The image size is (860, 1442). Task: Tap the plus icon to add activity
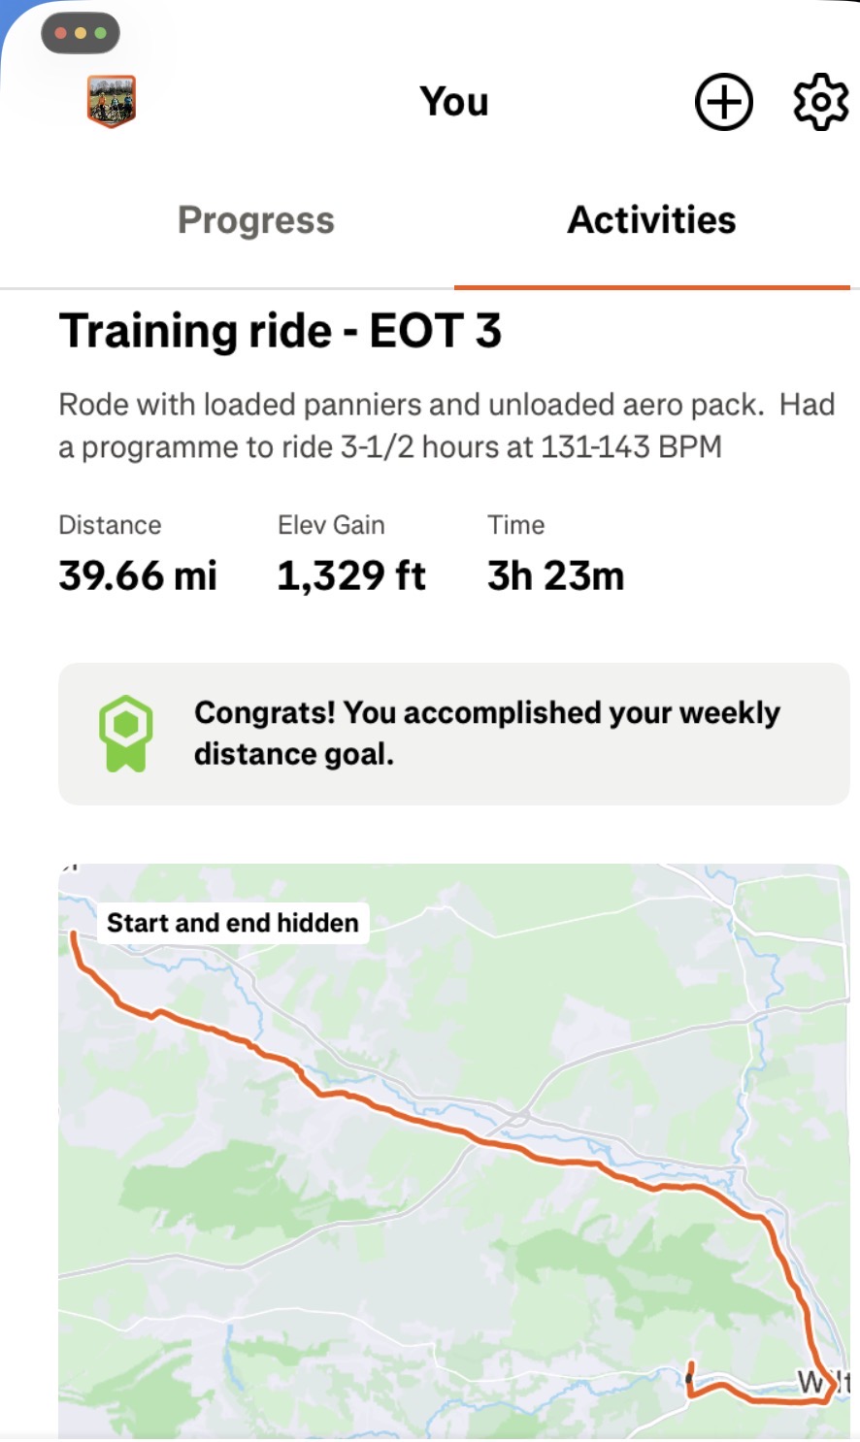(723, 101)
